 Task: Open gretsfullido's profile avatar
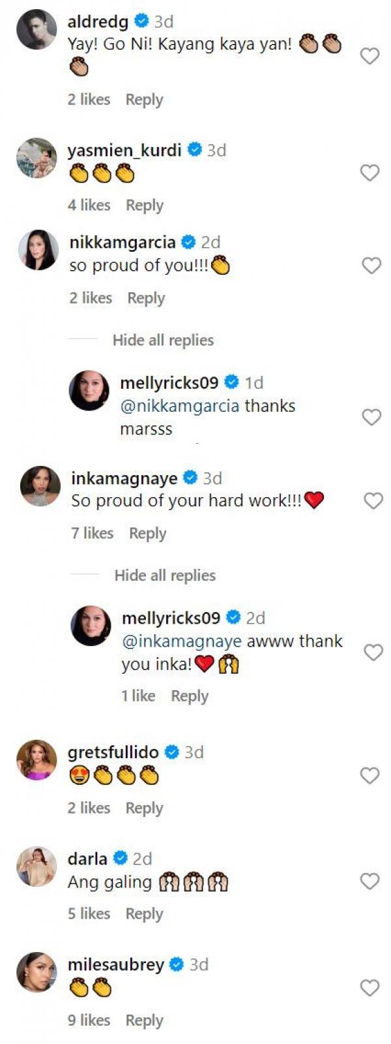36,760
